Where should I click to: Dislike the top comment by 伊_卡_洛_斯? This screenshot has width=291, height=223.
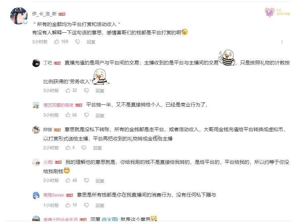coord(77,42)
